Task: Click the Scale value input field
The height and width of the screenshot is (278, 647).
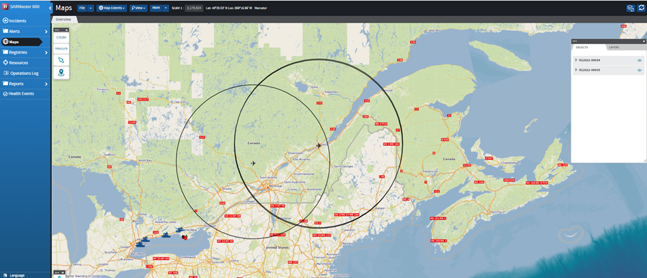Action: click(194, 8)
